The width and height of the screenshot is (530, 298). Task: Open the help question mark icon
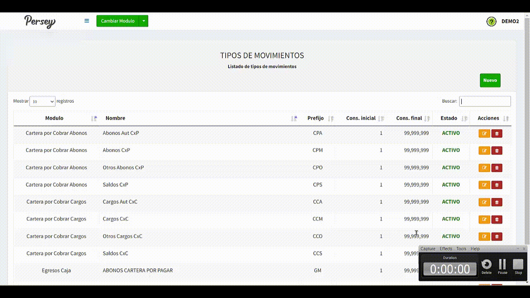(491, 22)
